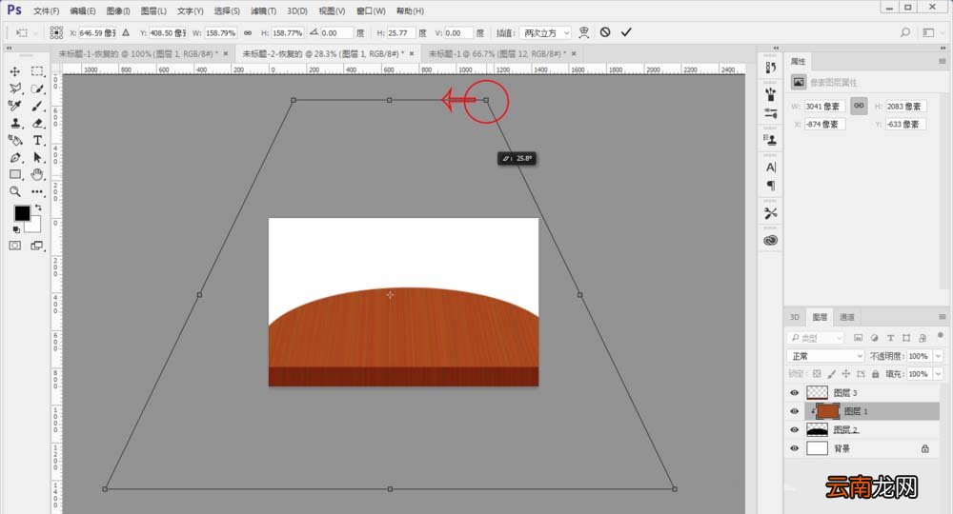Change the screen mode

[37, 246]
